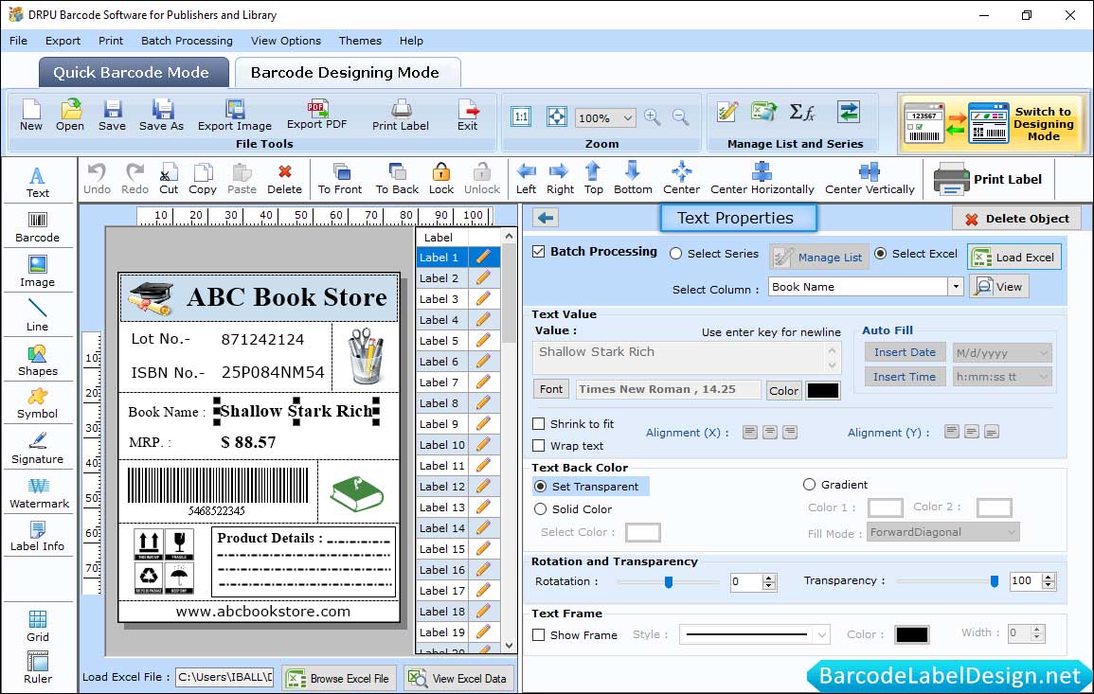Export label as Image
Screen dimensions: 1094x694
click(x=235, y=116)
